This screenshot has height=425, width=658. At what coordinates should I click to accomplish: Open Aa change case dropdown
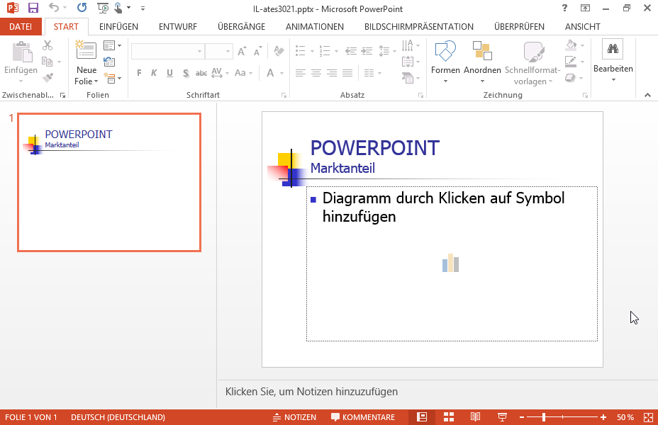243,73
